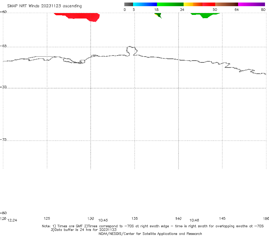The width and height of the screenshot is (269, 236).
Task: Click the coastline peninsula bump near 135
Action: coord(132,51)
